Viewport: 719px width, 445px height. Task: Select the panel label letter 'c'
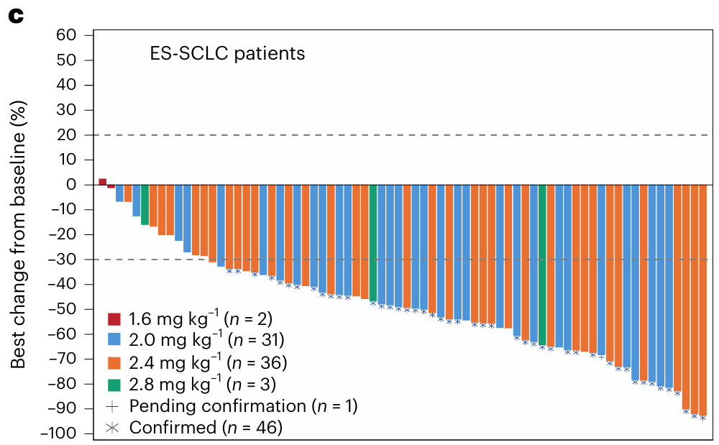(x=14, y=16)
